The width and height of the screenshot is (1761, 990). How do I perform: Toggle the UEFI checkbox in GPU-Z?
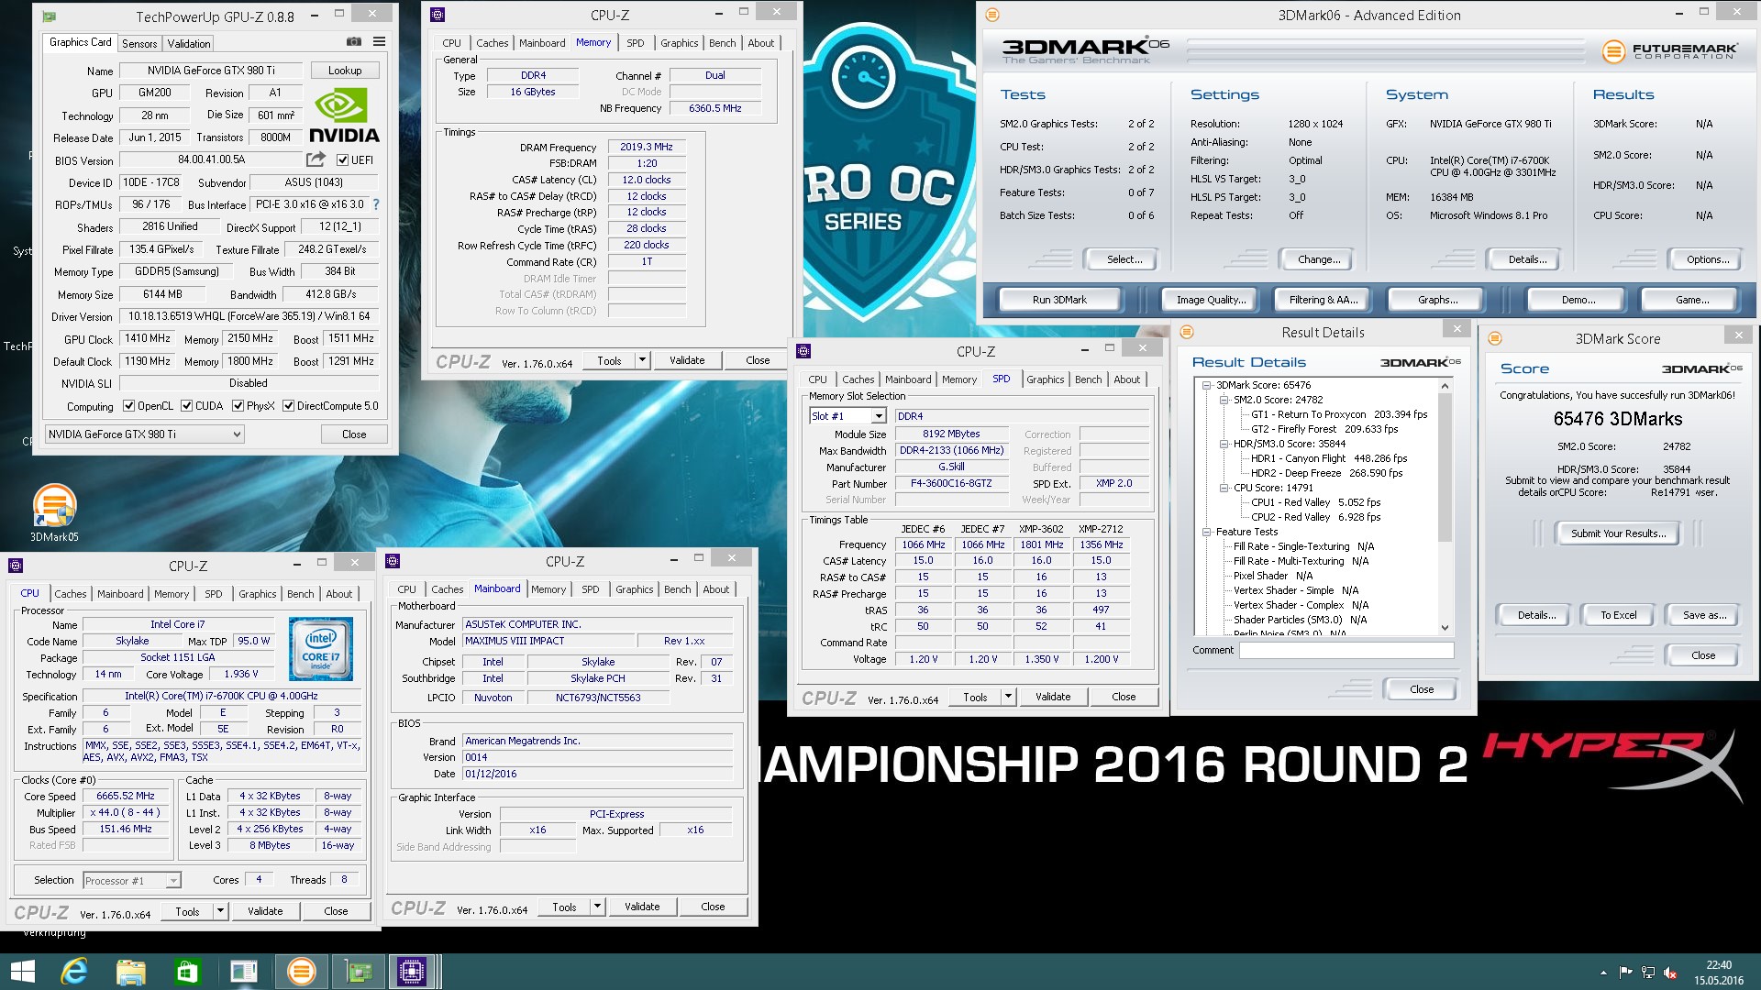point(342,159)
